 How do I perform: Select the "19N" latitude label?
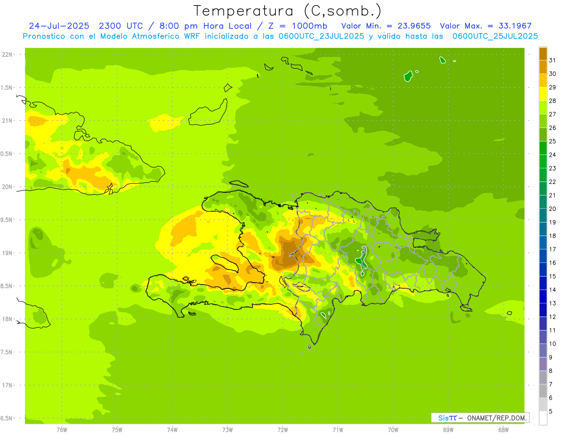7,253
